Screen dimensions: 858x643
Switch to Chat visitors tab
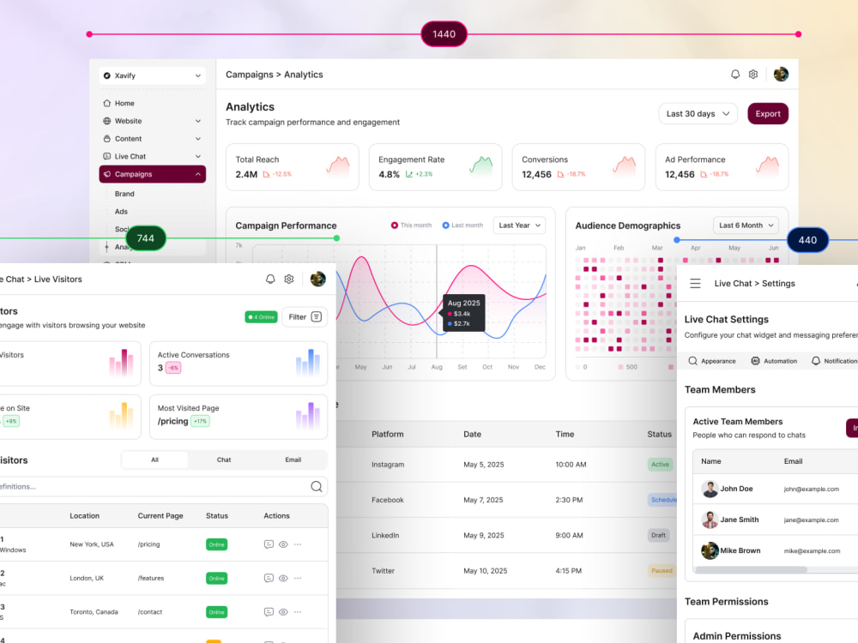[224, 460]
